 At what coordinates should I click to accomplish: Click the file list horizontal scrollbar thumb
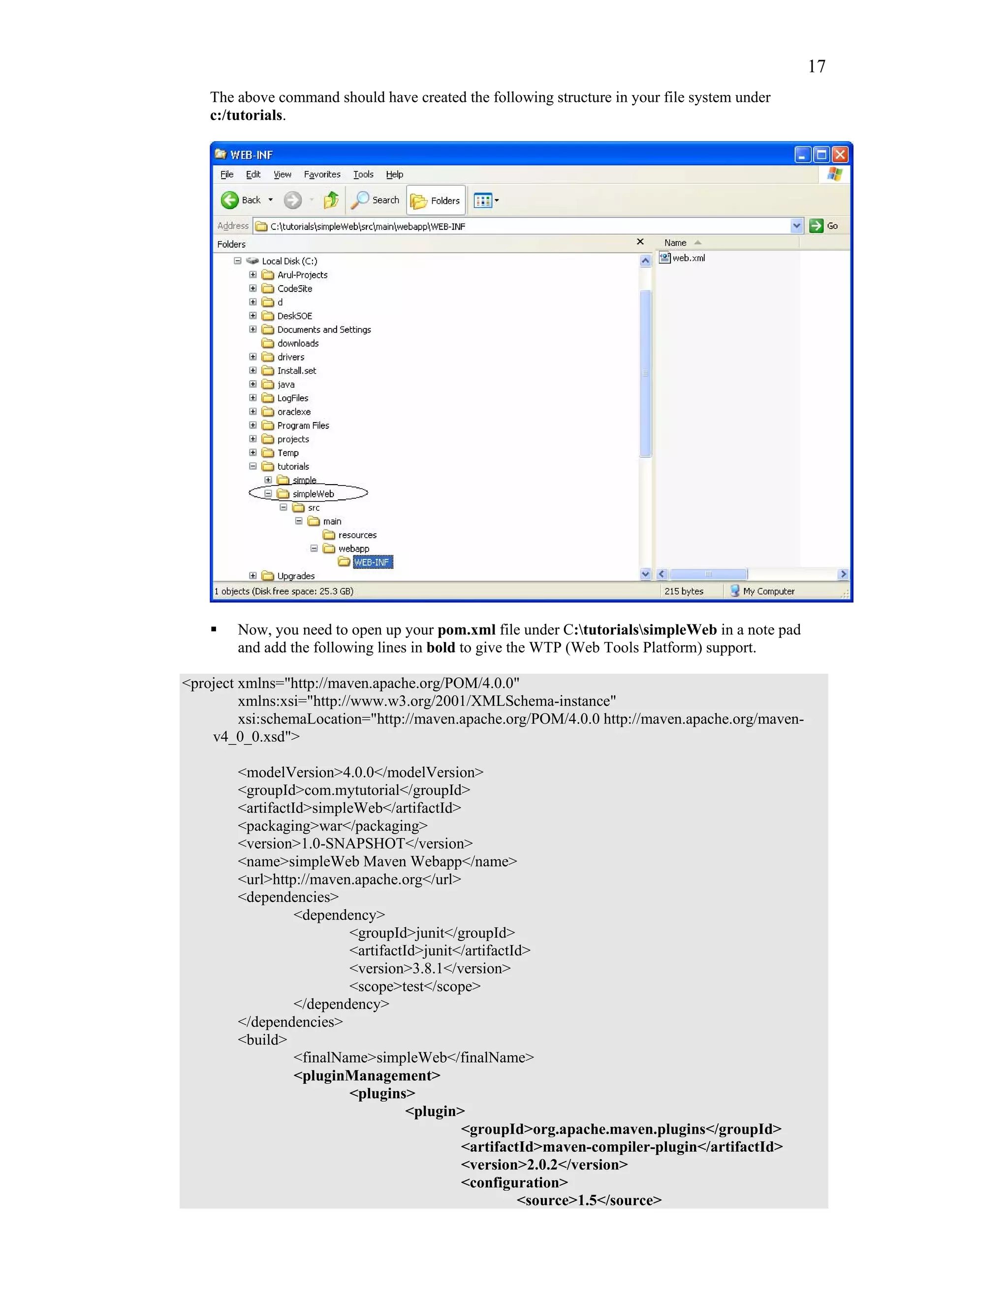coord(708,574)
